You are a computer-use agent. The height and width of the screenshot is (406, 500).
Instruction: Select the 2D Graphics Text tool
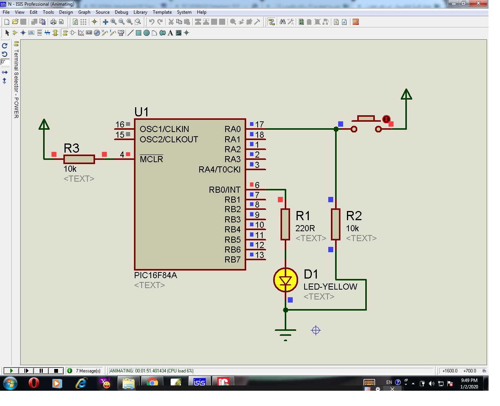pyautogui.click(x=170, y=33)
